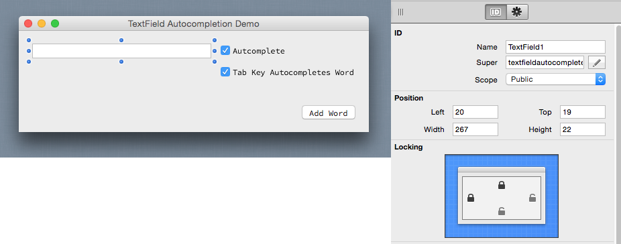Screen dimensions: 621x244
Task: Click the Add Word button
Action: point(329,113)
